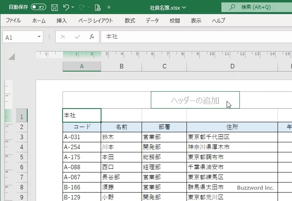Click the formula bar Cancel X icon
Screen dimensions: 292x201
tap(63, 37)
